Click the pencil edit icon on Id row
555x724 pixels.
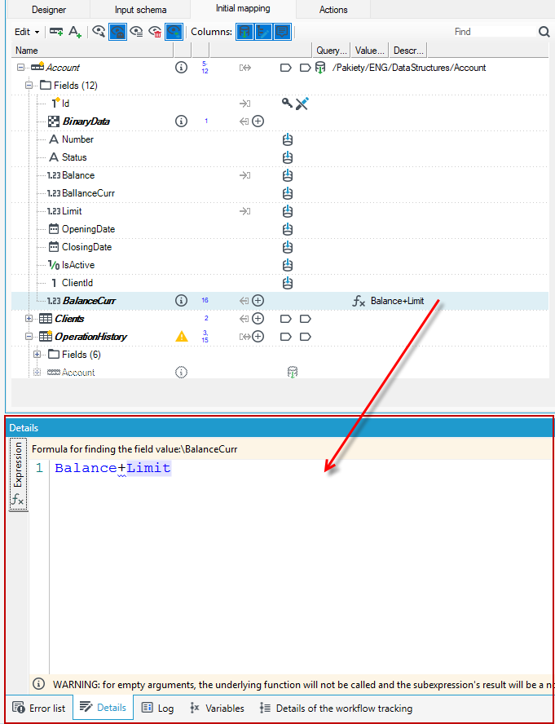(x=302, y=104)
